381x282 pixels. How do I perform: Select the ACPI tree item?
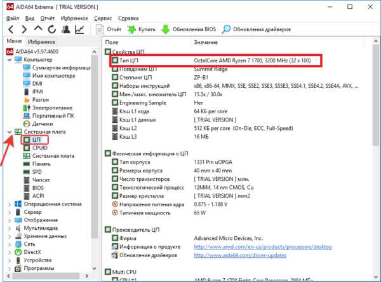click(x=34, y=196)
